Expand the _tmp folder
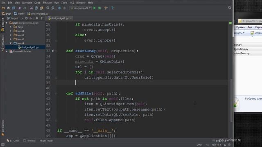This screenshot has height=147, width=262. point(11,27)
